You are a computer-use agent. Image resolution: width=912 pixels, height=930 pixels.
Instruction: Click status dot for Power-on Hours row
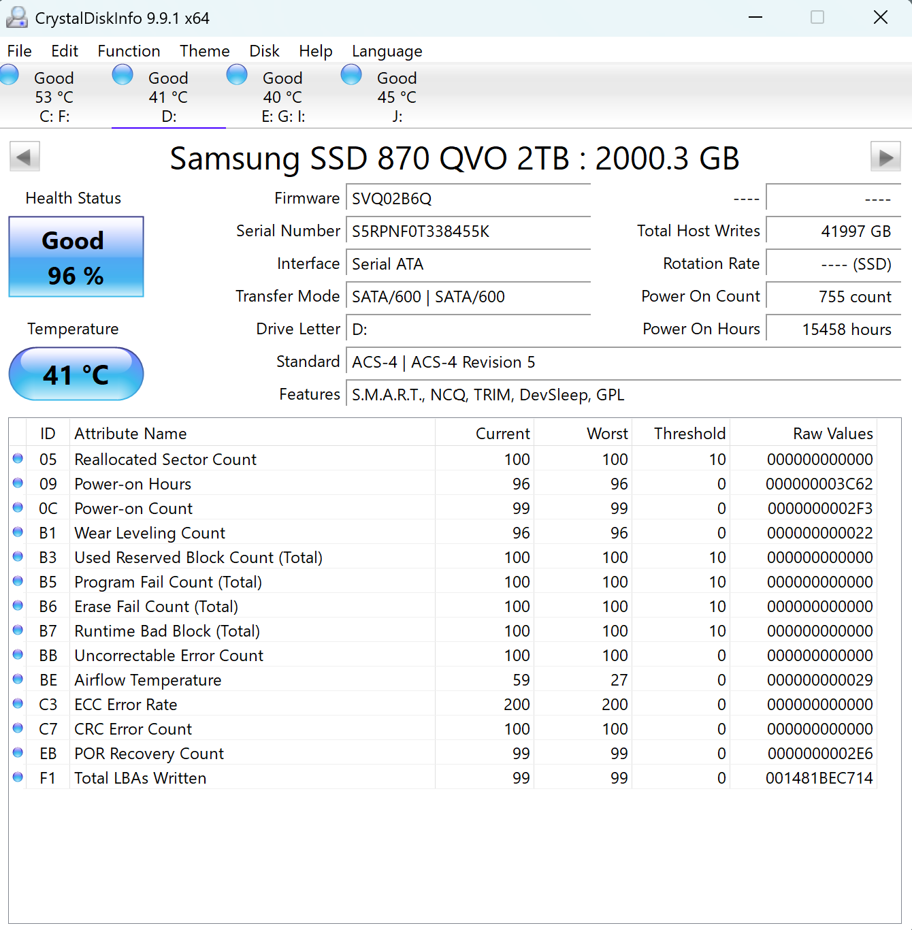pos(18,483)
